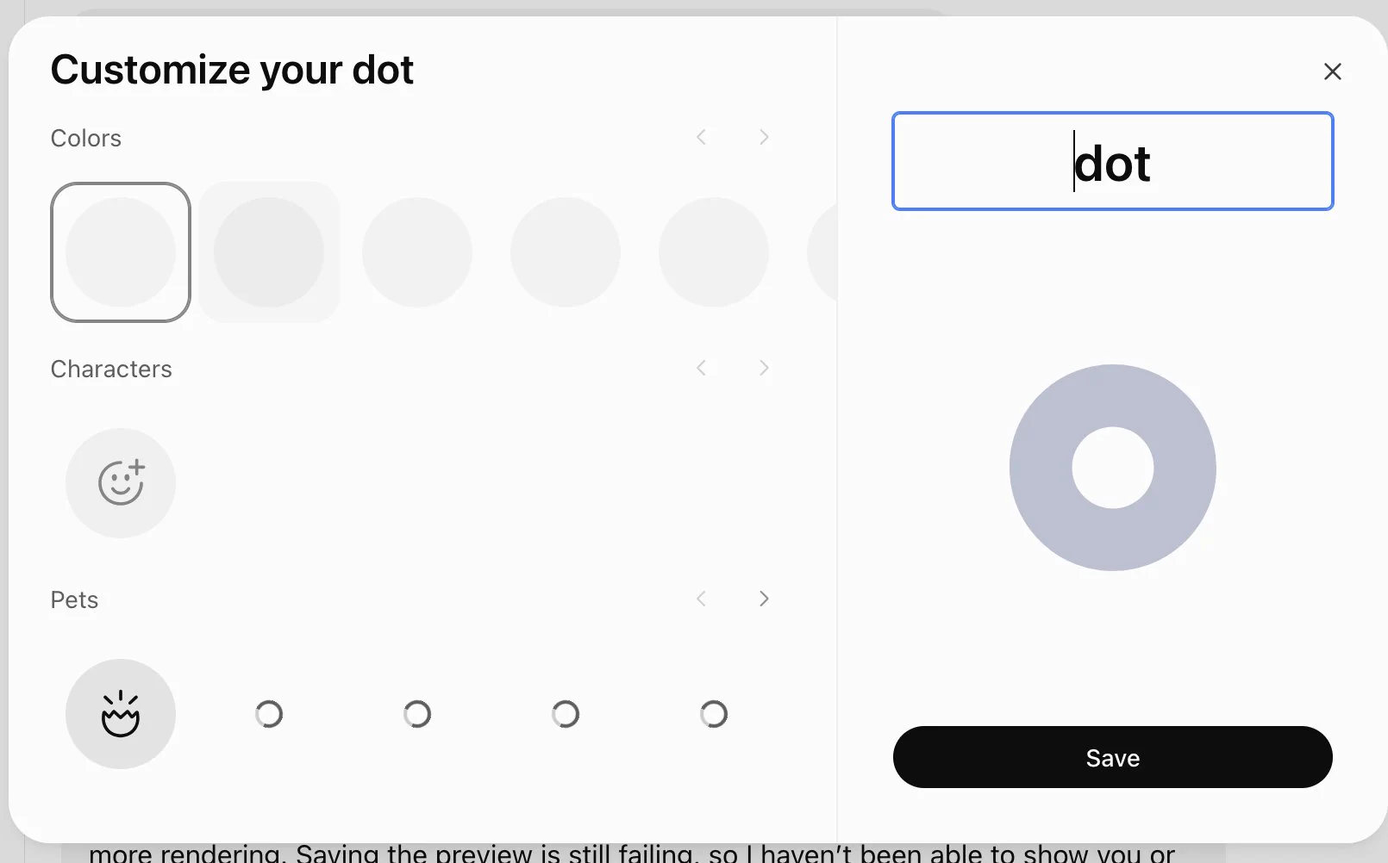Go back to previous Pets page
The image size is (1388, 863).
(x=702, y=599)
